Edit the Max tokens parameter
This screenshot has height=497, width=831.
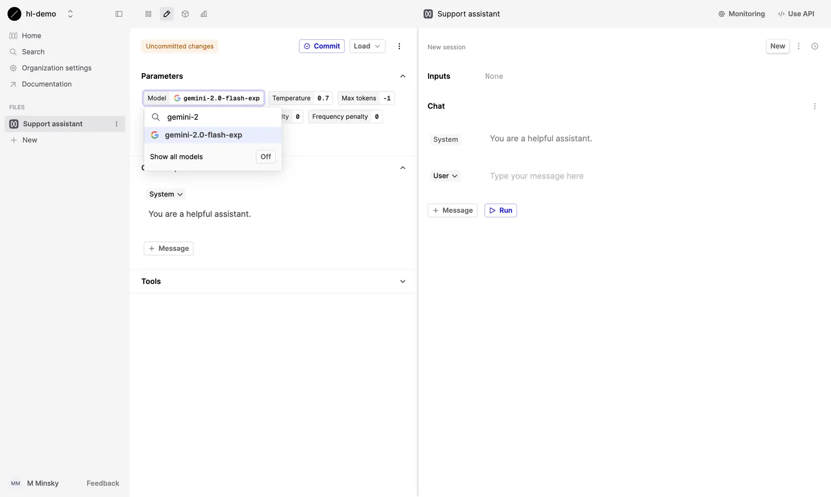click(366, 98)
